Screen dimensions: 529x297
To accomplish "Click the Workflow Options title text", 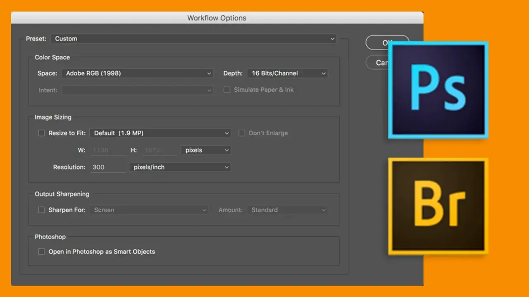I will click(x=217, y=18).
